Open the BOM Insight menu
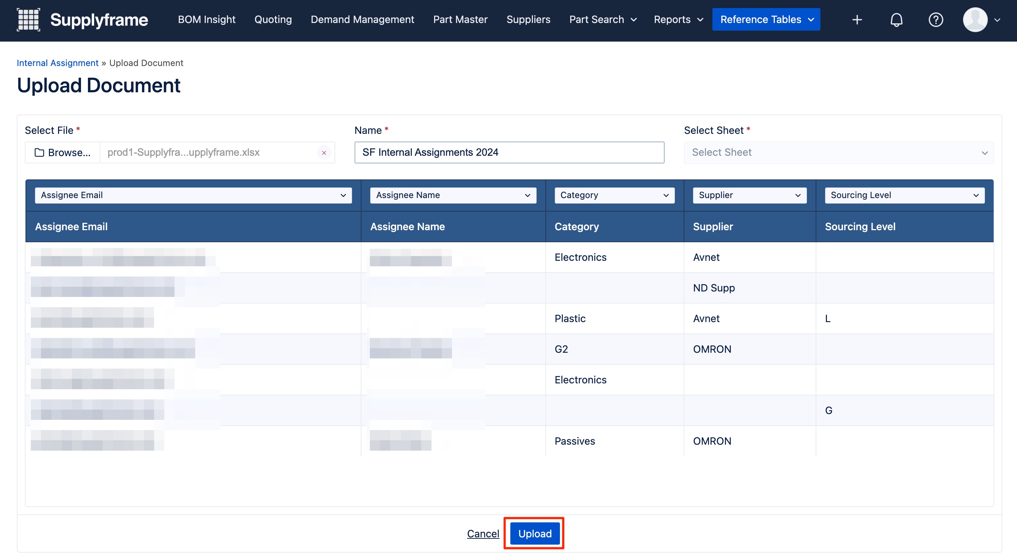Viewport: 1017px width, 553px height. (206, 19)
